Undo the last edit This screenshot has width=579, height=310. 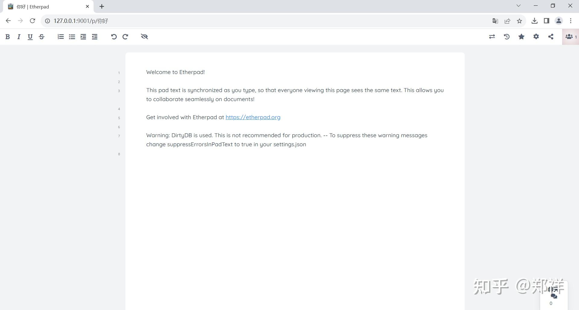point(114,36)
